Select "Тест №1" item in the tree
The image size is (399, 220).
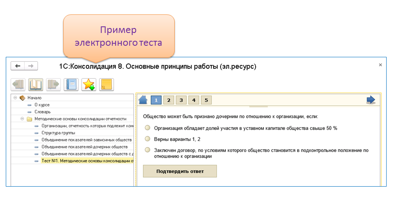point(87,161)
